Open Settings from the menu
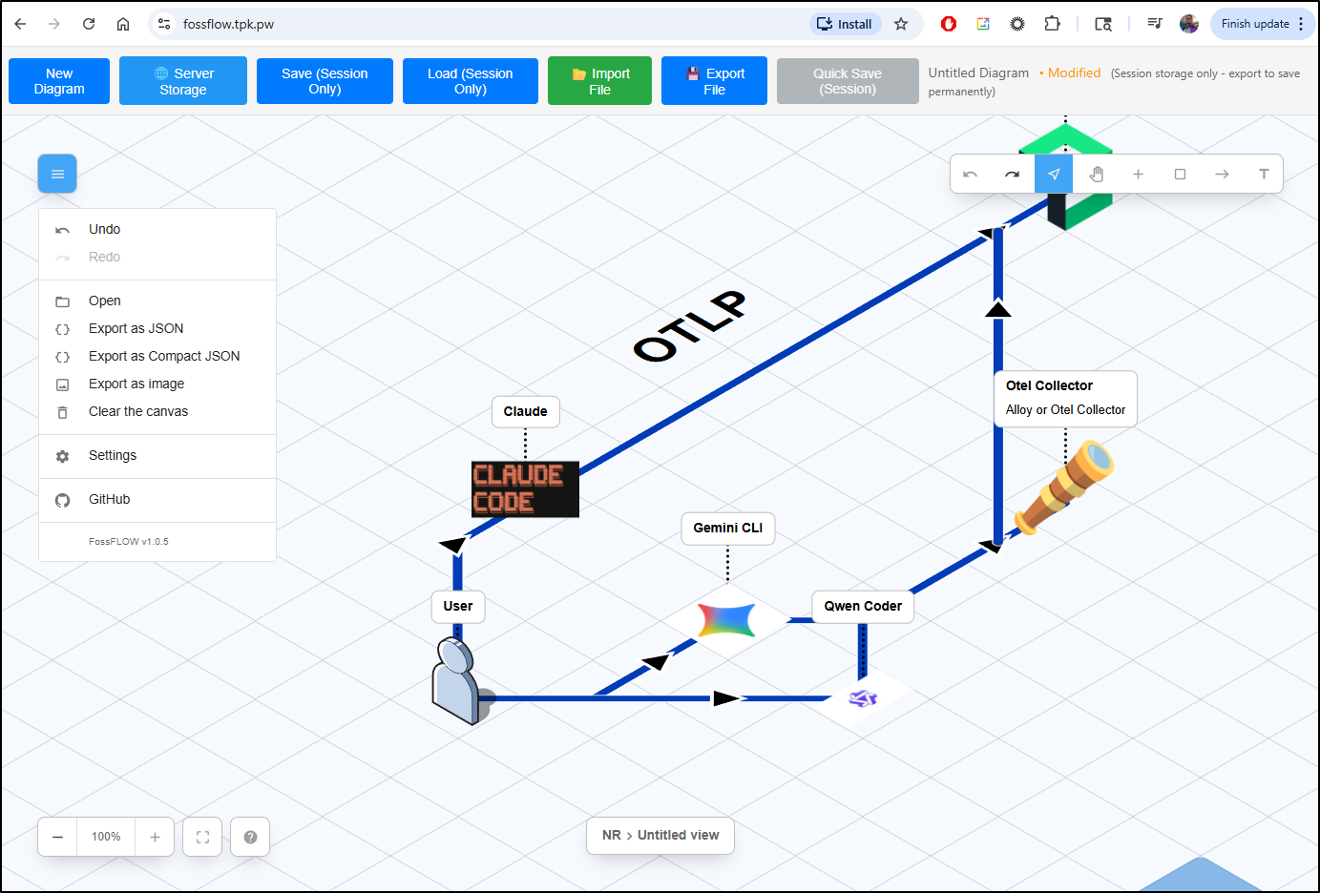Image resolution: width=1320 pixels, height=893 pixels. (x=113, y=455)
